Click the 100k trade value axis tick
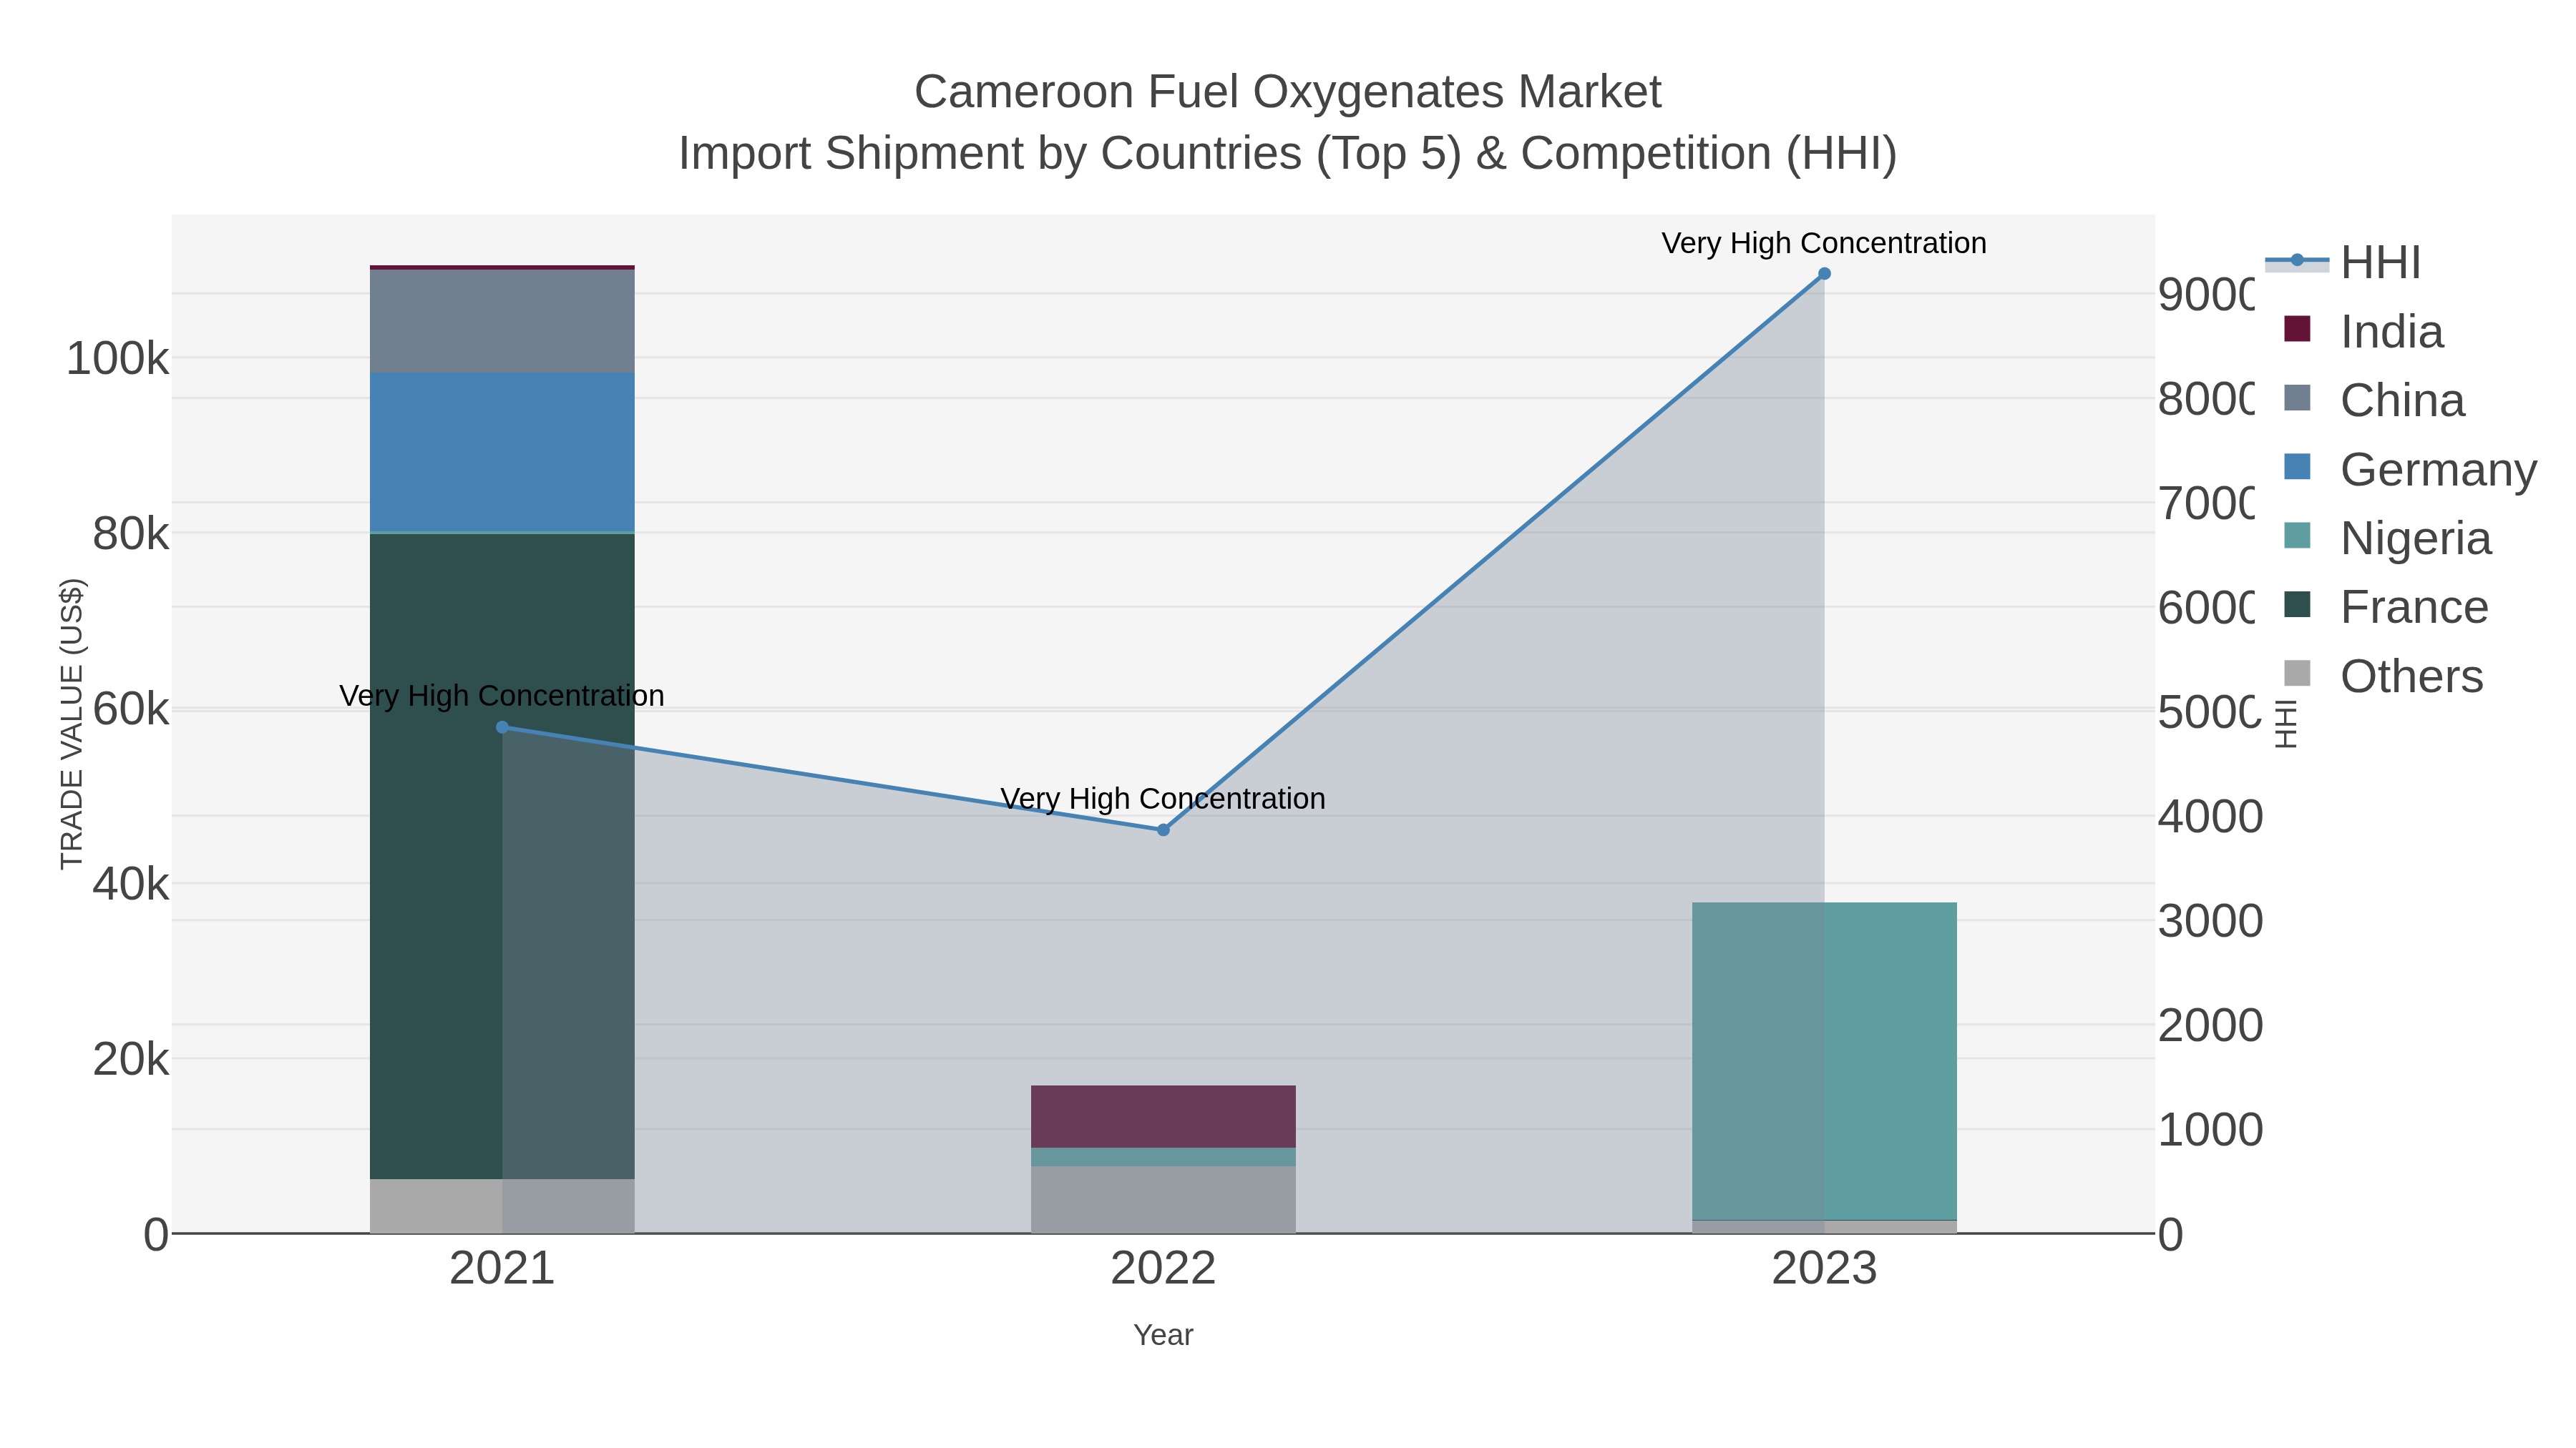The width and height of the screenshot is (2576, 1448). pos(118,359)
